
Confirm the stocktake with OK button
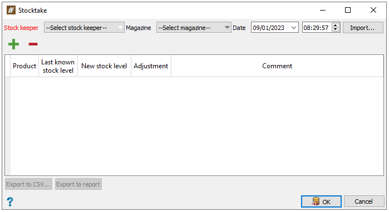coord(321,201)
